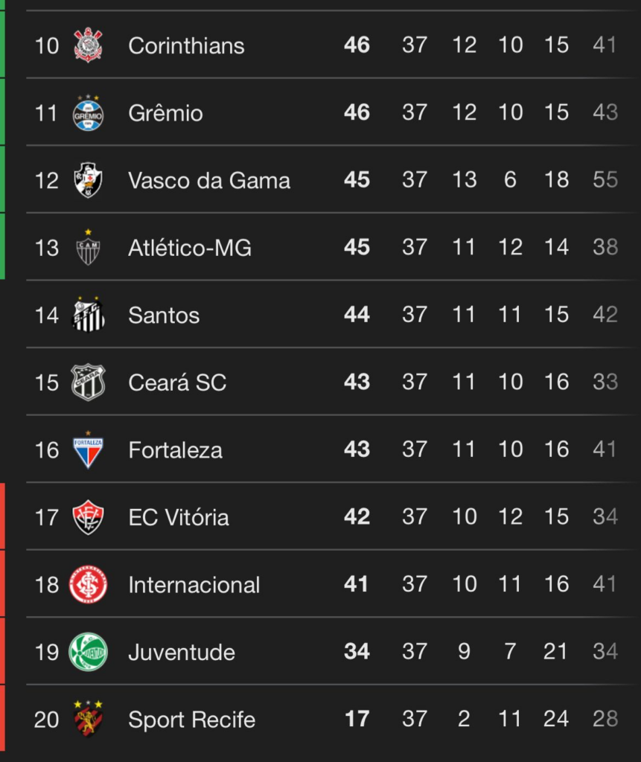Select the Sport Recife lion crest

[88, 719]
